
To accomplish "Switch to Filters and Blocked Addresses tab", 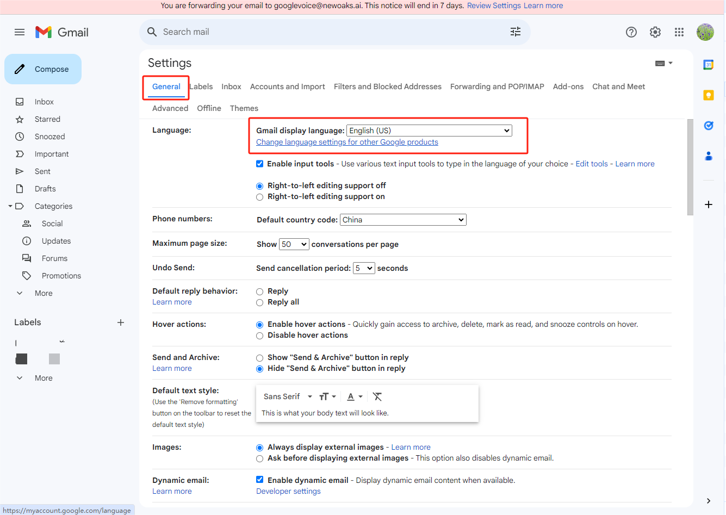I will pyautogui.click(x=387, y=86).
